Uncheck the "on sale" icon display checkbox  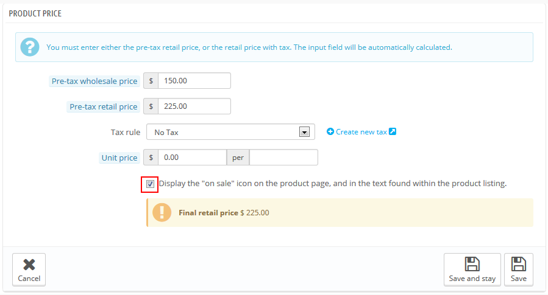(x=150, y=184)
